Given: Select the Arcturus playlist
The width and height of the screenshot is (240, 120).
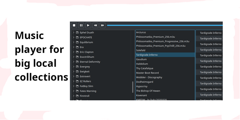Looking at the screenshot, I should coord(165,32).
